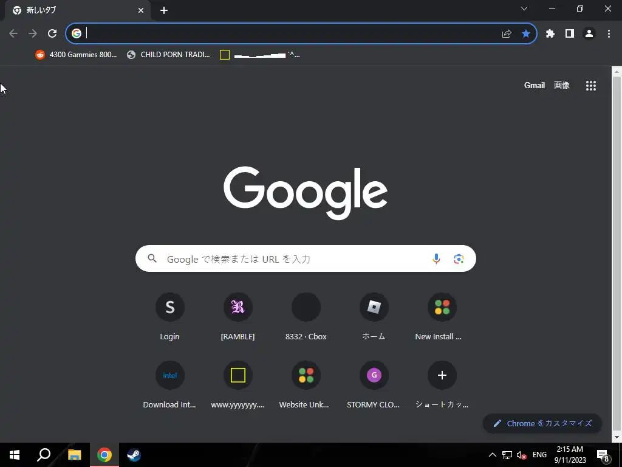Open the 8332 · Cbox shortcut

point(306,317)
